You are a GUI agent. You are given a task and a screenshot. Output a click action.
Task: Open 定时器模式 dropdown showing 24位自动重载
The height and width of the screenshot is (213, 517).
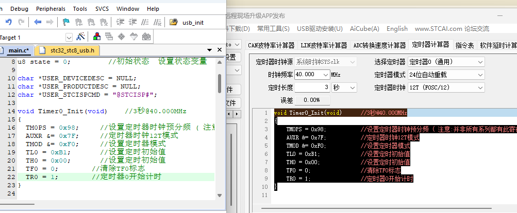446,75
